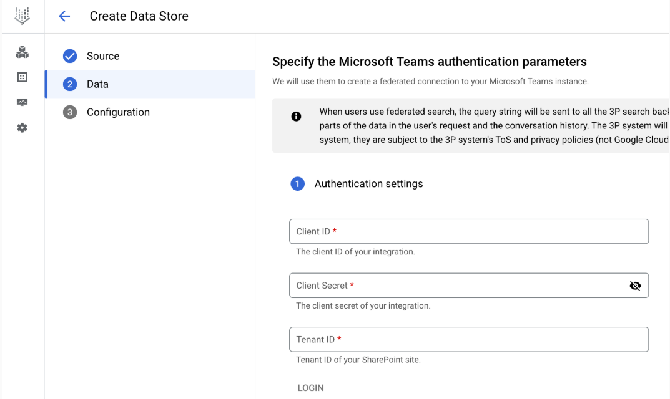Click the checkmark on the completed Source step

point(70,55)
